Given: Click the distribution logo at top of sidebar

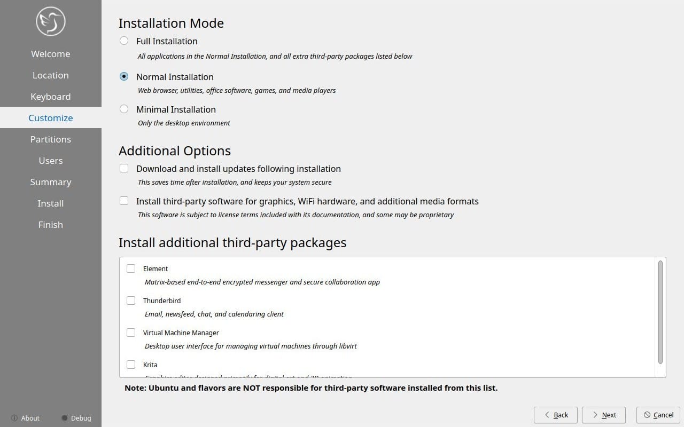Looking at the screenshot, I should point(50,21).
